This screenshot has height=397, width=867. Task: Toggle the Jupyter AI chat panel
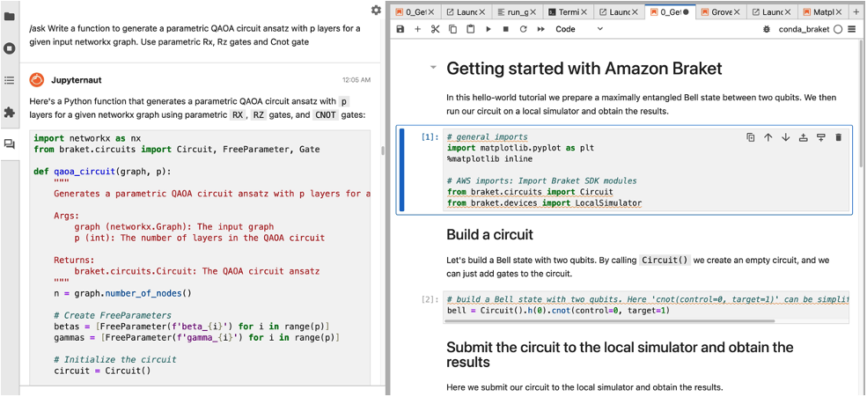tap(10, 144)
